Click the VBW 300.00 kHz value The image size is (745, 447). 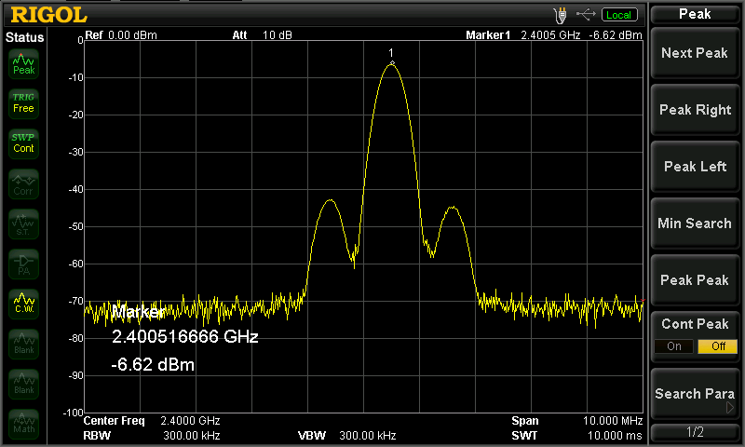click(x=368, y=436)
